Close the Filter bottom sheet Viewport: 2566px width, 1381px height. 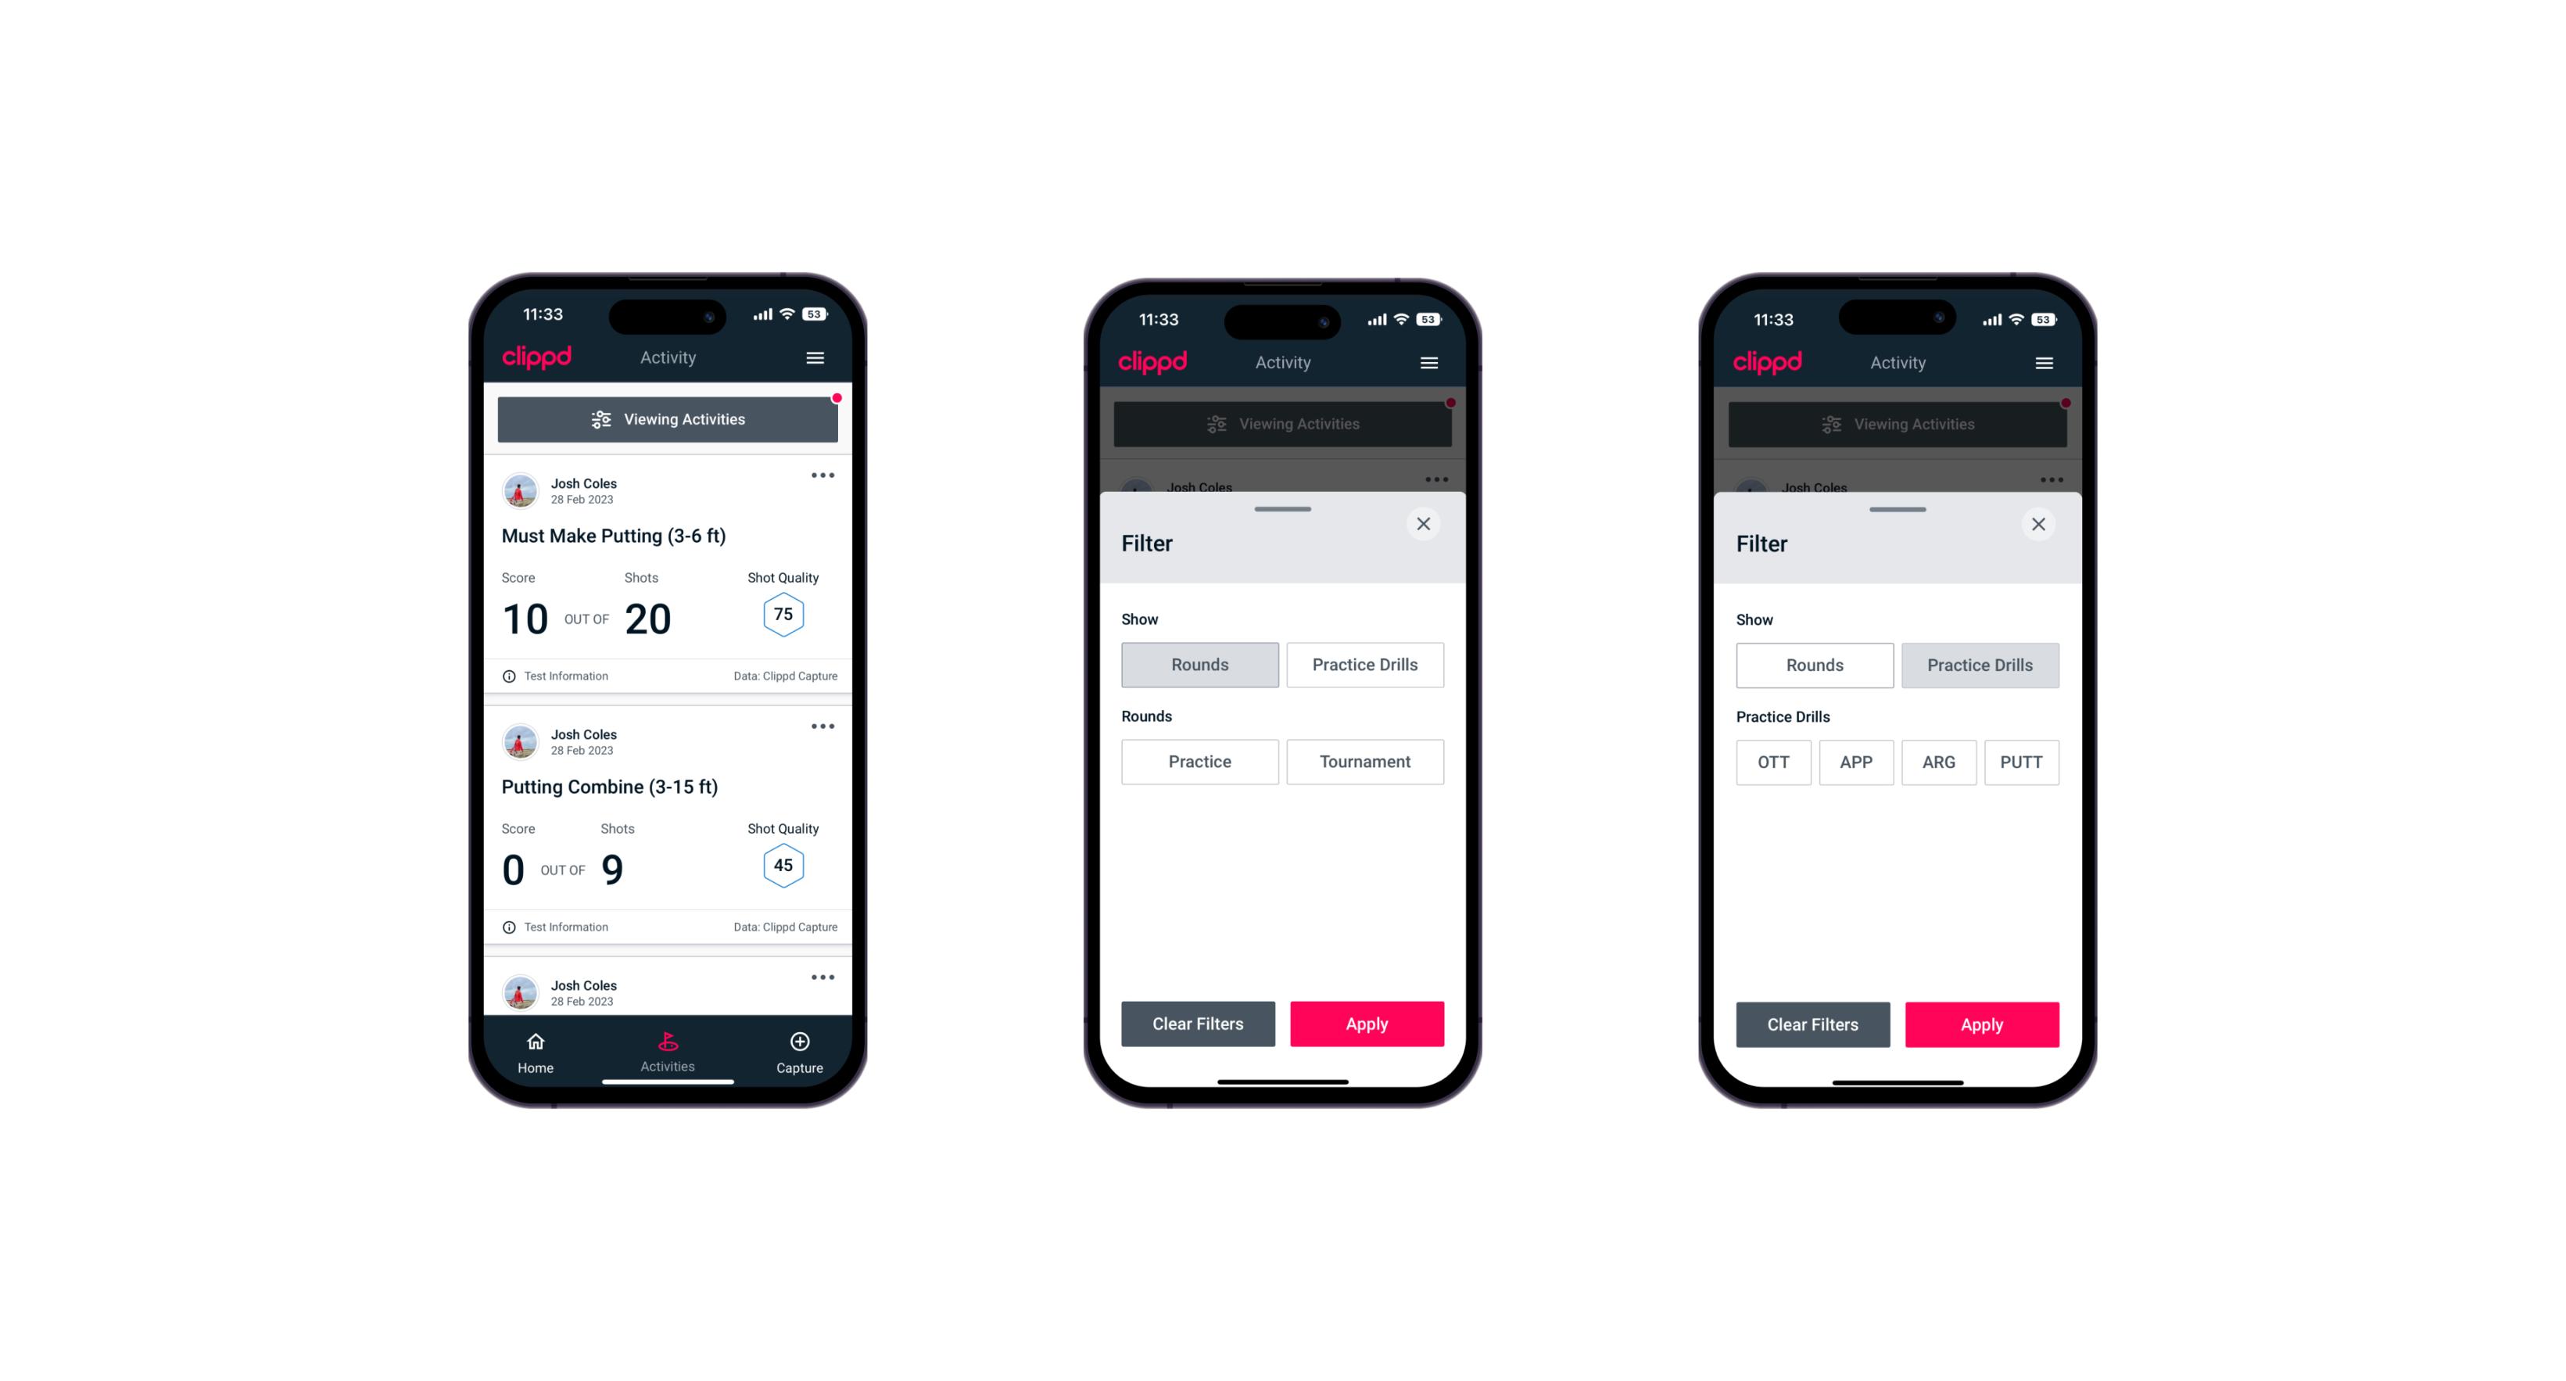(x=1425, y=524)
